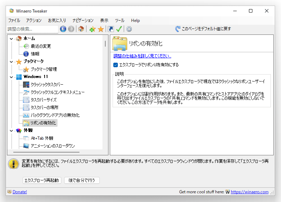Click the Windows 11 logo tree icon
Image resolution: width=281 pixels, height=202 pixels.
click(x=19, y=77)
